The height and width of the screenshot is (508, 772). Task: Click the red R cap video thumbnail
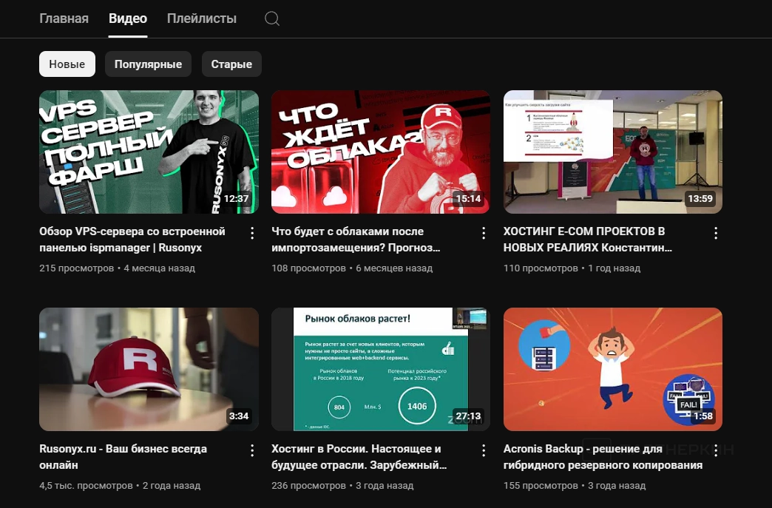149,369
